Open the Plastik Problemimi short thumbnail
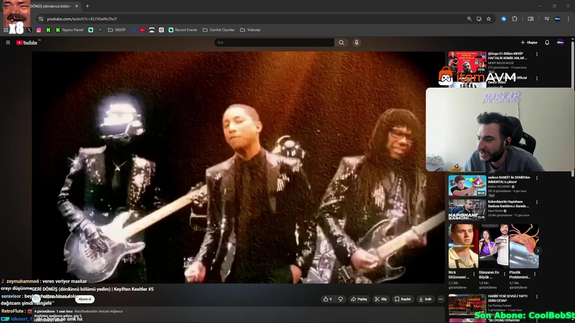Image resolution: width=575 pixels, height=323 pixels. (x=524, y=246)
